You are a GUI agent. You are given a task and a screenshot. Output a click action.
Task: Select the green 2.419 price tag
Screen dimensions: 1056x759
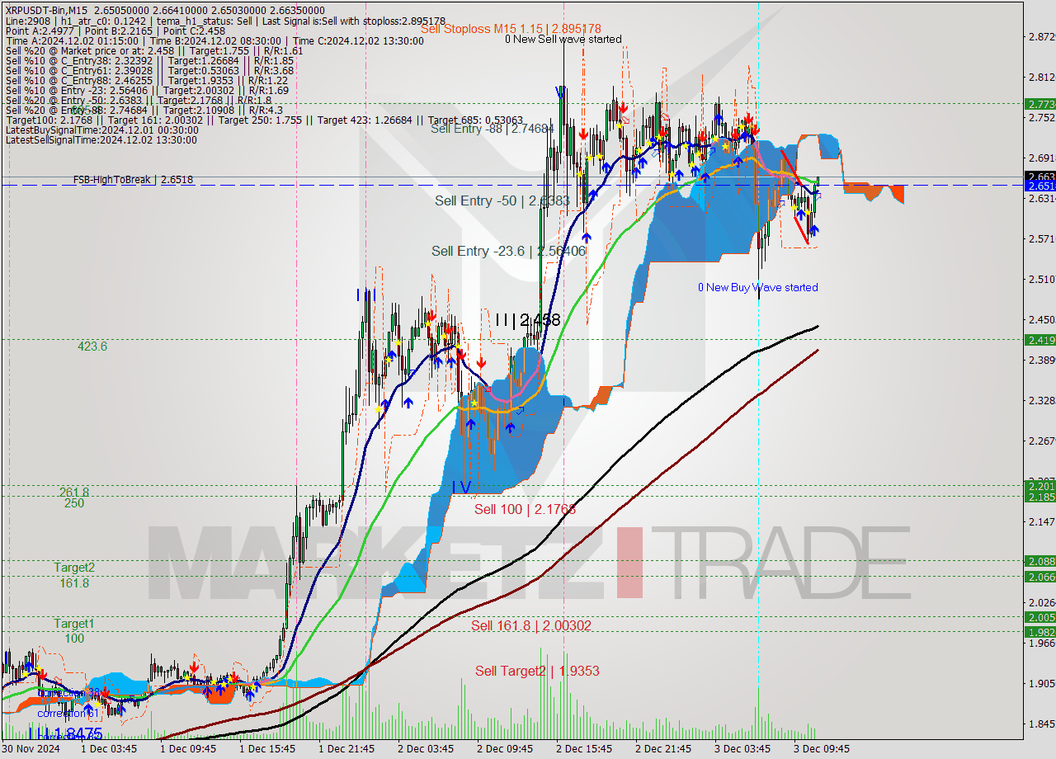click(1039, 339)
